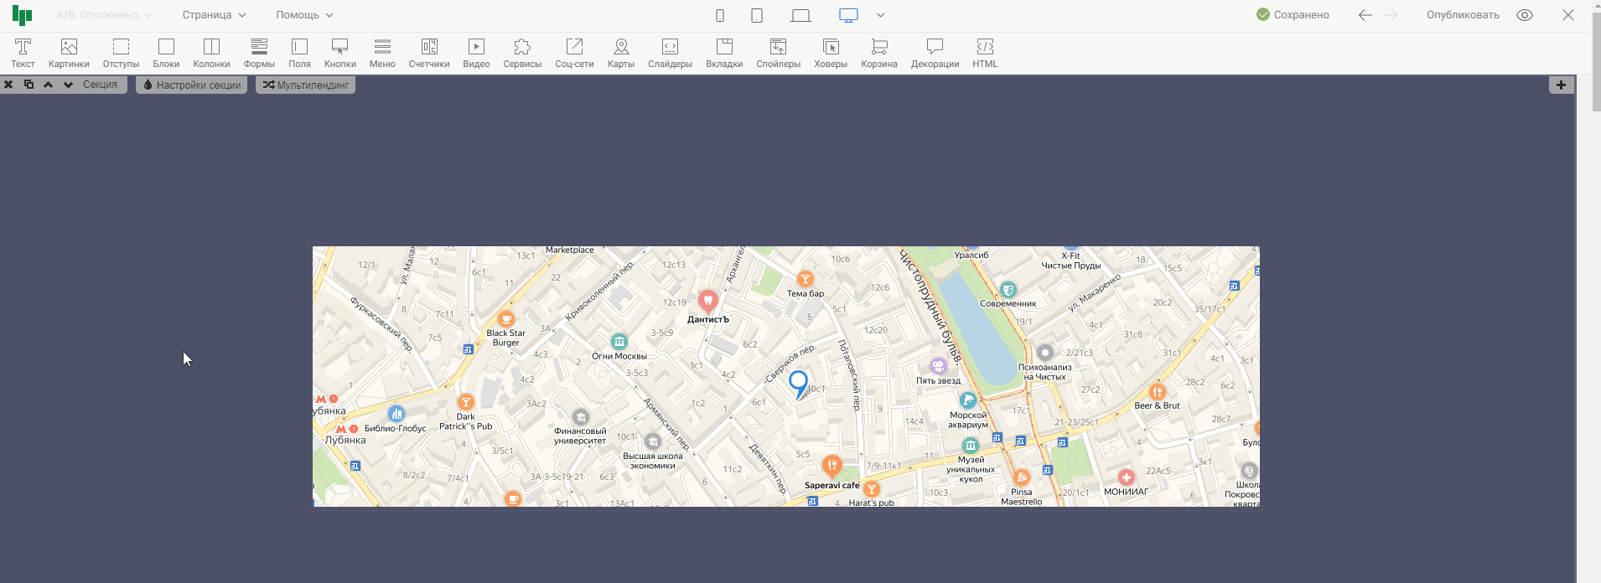This screenshot has width=1601, height=583.
Task: Insert a Видео video element
Action: coord(476,53)
